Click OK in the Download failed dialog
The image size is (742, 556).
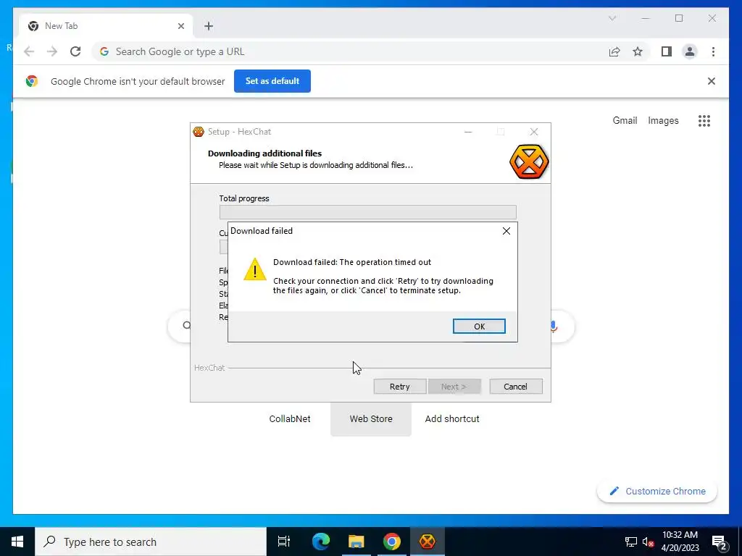tap(479, 327)
